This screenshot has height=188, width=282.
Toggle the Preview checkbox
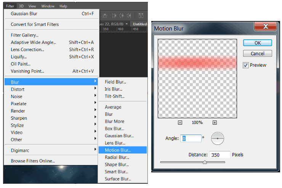(x=246, y=65)
